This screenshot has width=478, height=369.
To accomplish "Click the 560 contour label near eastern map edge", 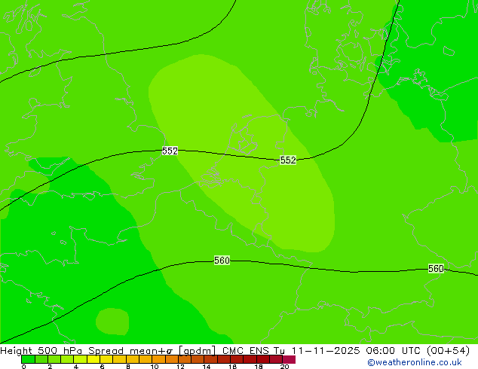I will [436, 269].
